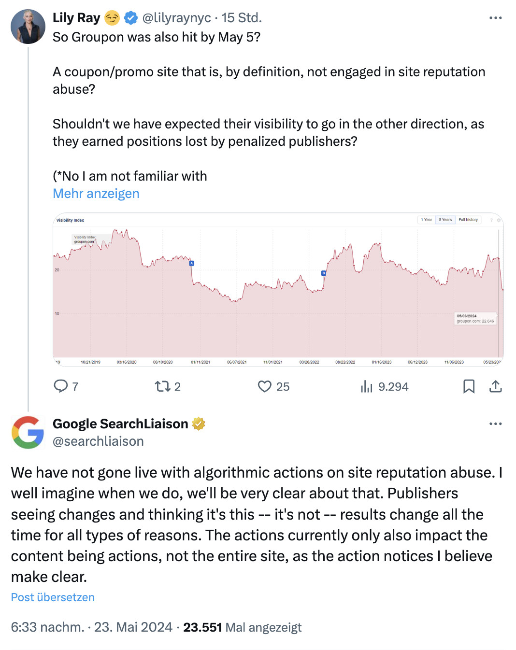The width and height of the screenshot is (516, 650).
Task: Enable the Full history chart view
Action: (468, 220)
